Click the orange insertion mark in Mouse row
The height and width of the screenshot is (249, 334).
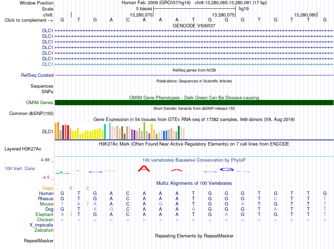click(88, 203)
